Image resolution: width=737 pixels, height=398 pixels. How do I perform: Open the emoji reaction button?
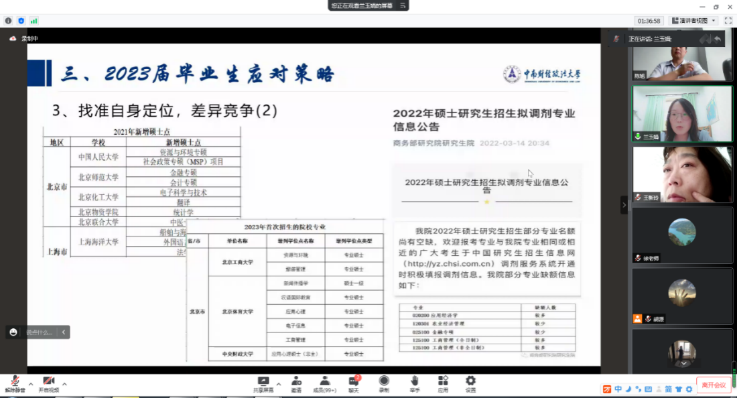coord(13,332)
